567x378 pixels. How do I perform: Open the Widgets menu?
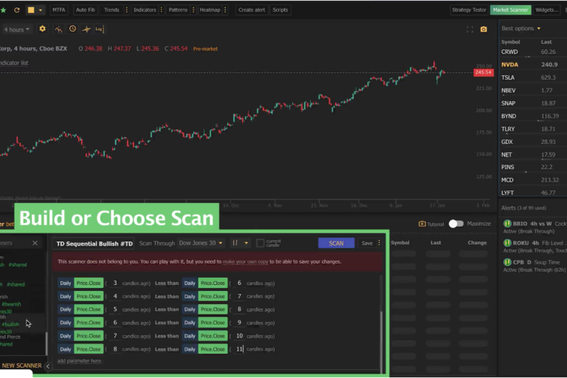coord(546,10)
